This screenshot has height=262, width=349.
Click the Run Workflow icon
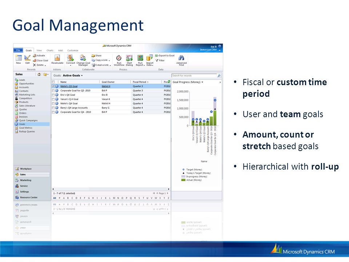tap(119, 58)
